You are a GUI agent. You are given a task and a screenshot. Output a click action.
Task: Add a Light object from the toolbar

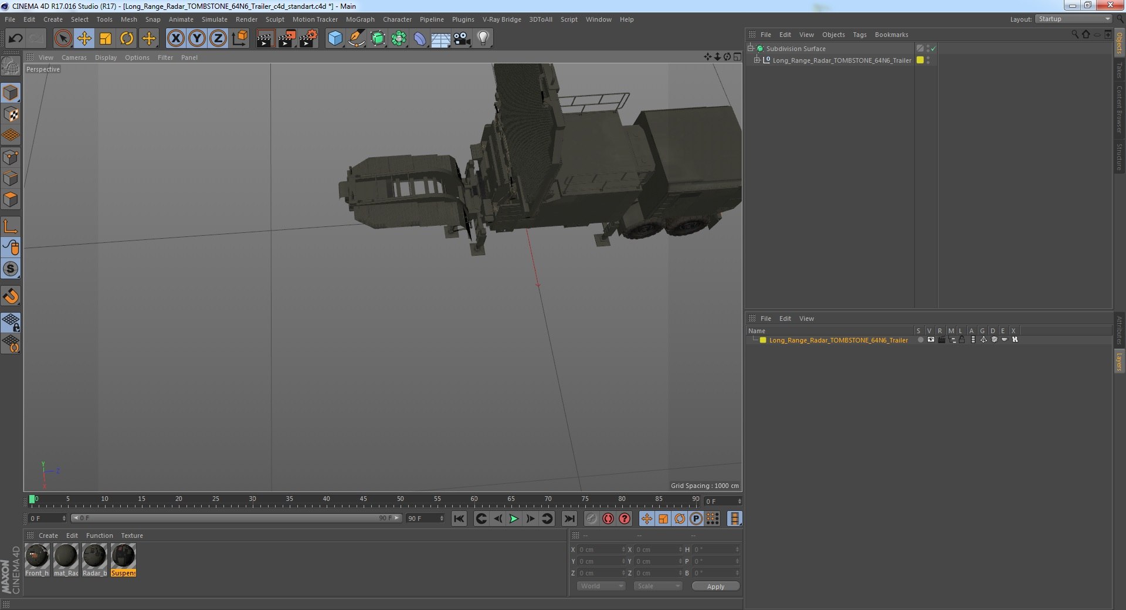click(x=483, y=39)
